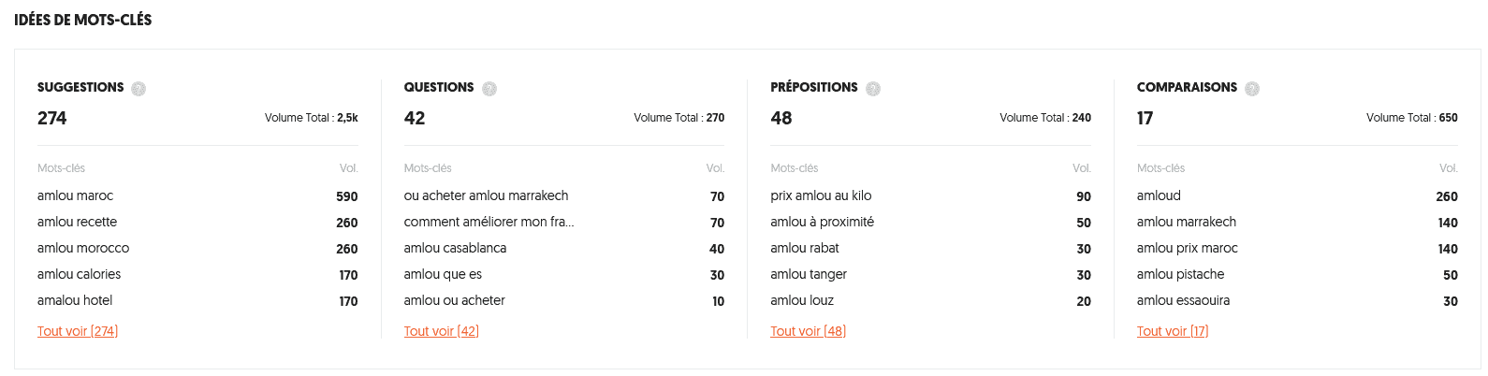Open the 'Tout voir (17)' comparisons link
Screen dimensions: 1488x376
pyautogui.click(x=1173, y=331)
